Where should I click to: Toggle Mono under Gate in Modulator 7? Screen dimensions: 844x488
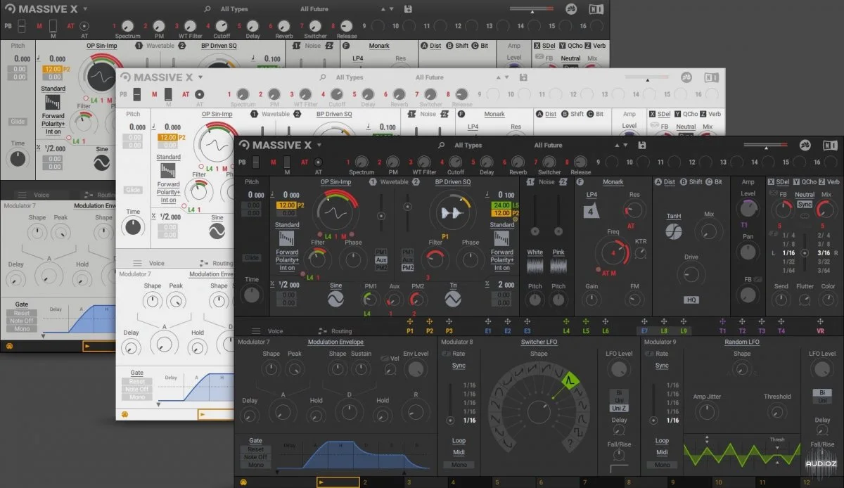[255, 465]
